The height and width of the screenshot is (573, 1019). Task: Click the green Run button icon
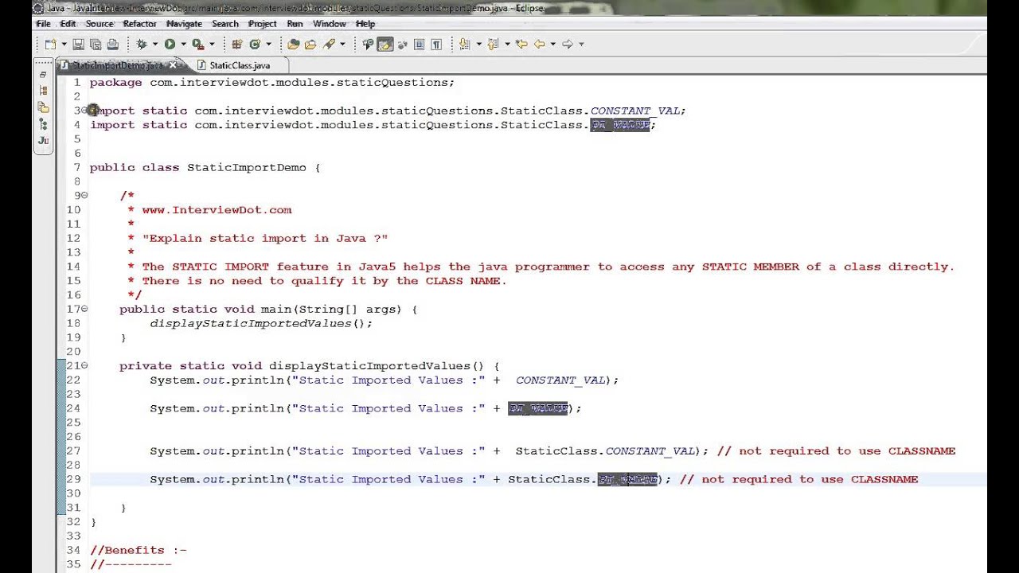pyautogui.click(x=170, y=44)
